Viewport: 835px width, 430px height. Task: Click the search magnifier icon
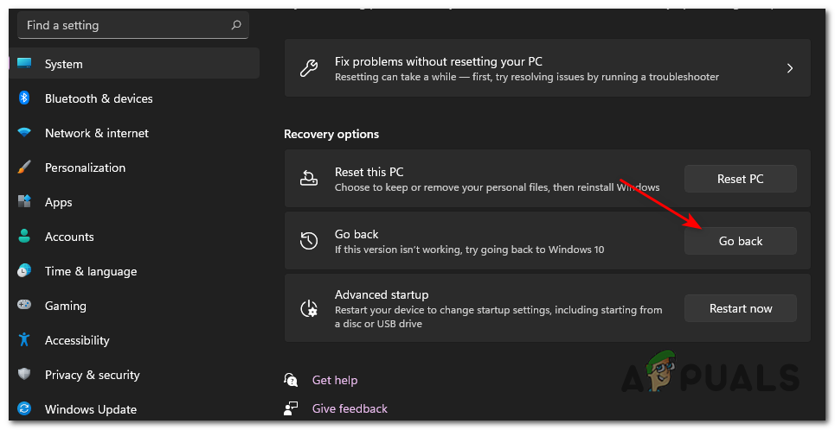pyautogui.click(x=236, y=26)
